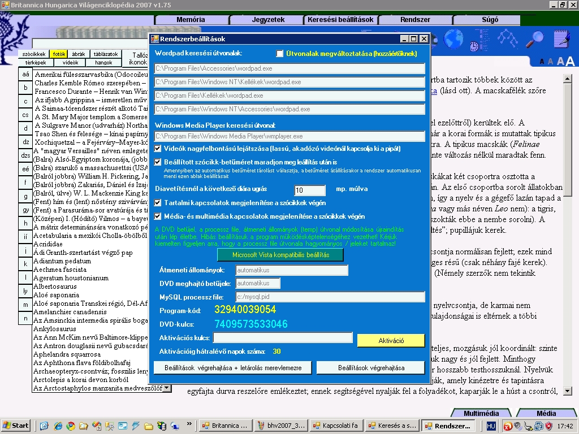Click the blue overlapping-windows tray icon
Image resolution: width=579 pixels, height=434 pixels.
coord(539,426)
